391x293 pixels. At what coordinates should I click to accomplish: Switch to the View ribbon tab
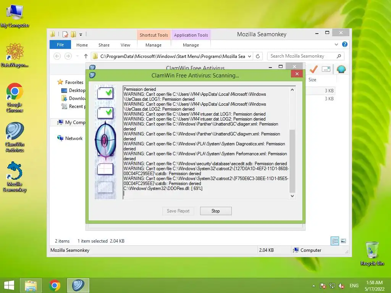pos(125,45)
